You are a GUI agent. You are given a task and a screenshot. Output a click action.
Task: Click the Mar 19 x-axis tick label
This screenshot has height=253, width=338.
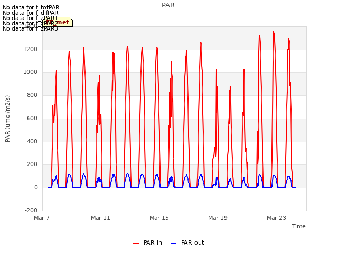coord(218,218)
